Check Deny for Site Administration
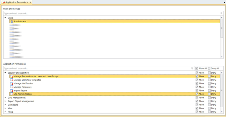Screen dimensions: 226x117 click(x=209, y=94)
